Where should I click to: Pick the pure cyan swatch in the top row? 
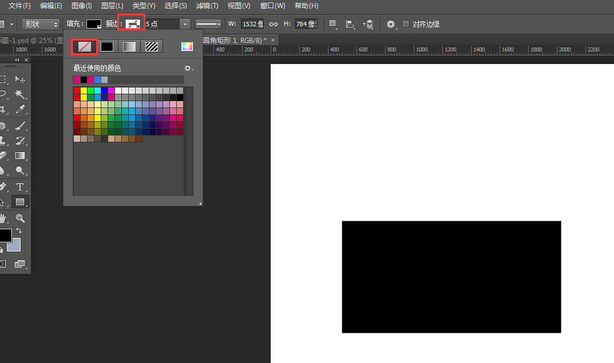(x=97, y=90)
